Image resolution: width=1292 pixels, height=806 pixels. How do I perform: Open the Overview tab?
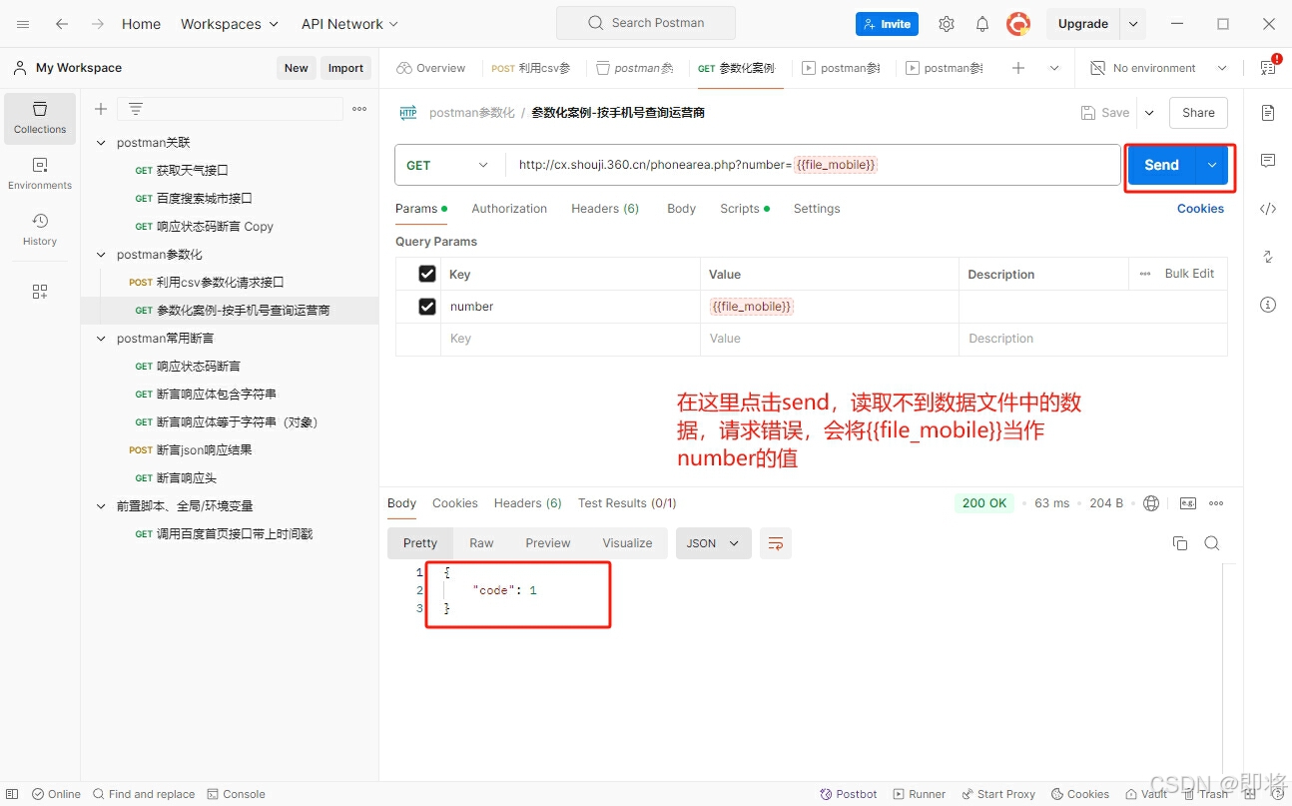[431, 68]
